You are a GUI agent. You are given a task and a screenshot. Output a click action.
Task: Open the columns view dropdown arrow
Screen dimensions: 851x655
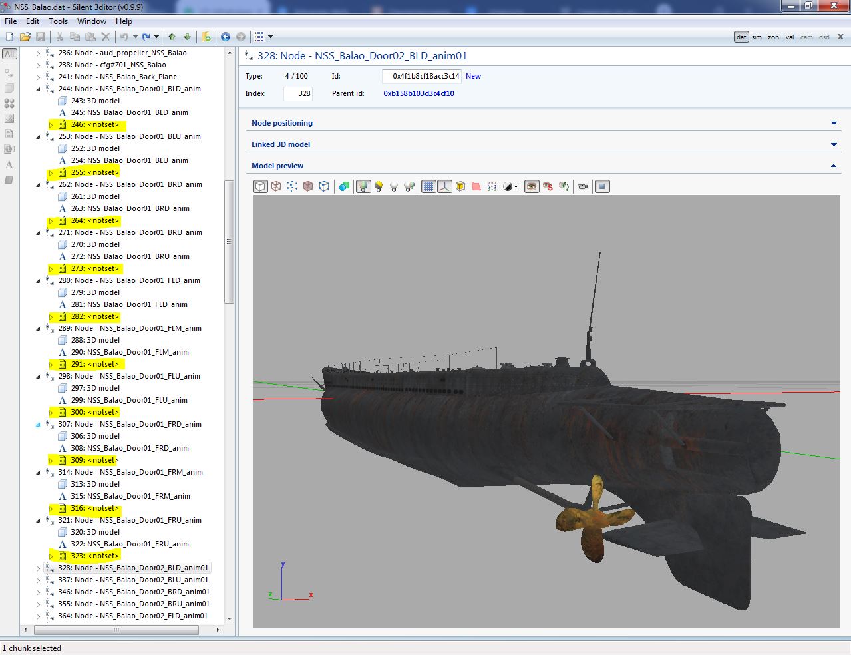(x=270, y=37)
